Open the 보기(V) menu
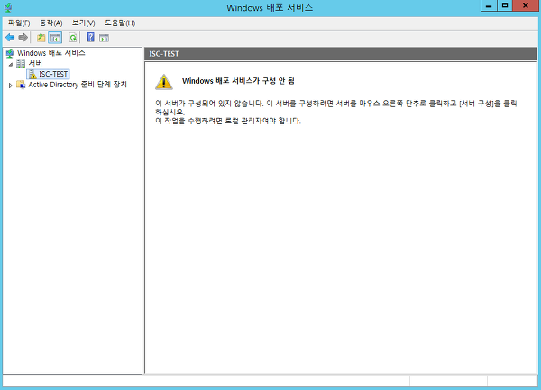Screen dimensions: 541x390 coord(84,23)
